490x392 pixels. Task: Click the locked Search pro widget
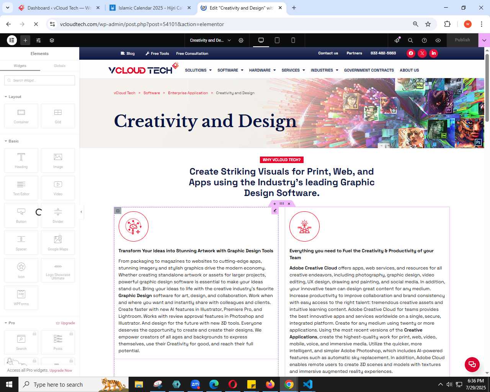(21, 342)
